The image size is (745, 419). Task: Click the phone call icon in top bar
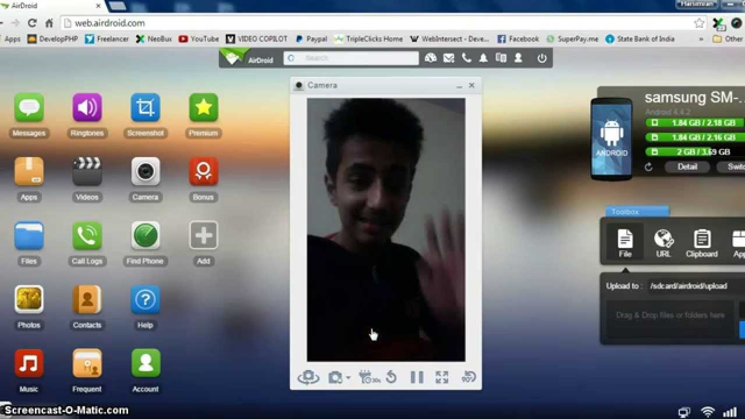pyautogui.click(x=466, y=58)
